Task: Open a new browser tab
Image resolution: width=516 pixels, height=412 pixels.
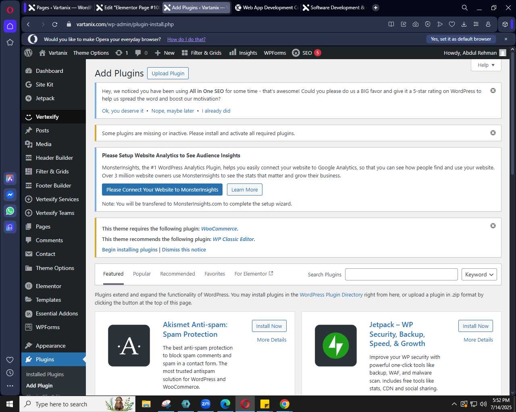Action: point(376,8)
